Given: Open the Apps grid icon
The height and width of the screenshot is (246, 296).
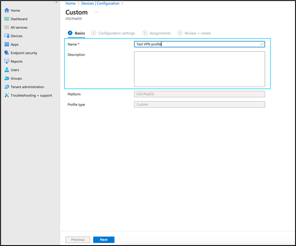Looking at the screenshot, I should (7, 44).
